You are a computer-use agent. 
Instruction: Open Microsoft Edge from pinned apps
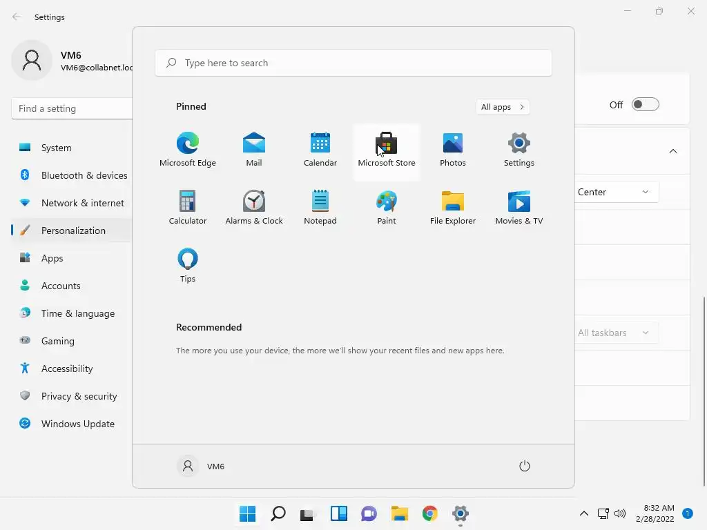[x=188, y=150]
